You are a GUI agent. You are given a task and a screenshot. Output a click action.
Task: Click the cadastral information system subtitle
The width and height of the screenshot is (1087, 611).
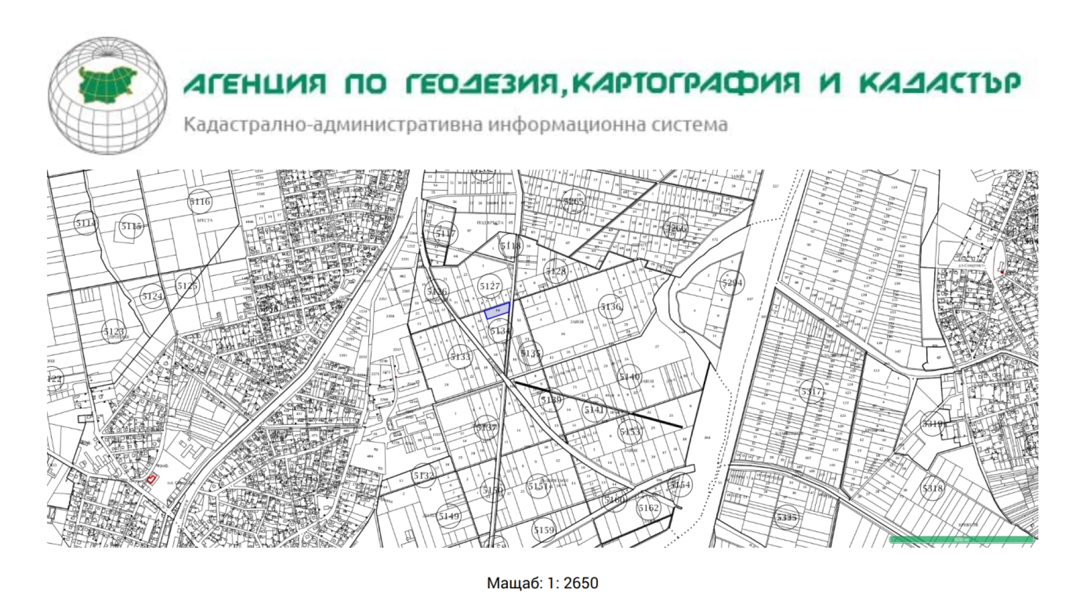[x=455, y=125]
